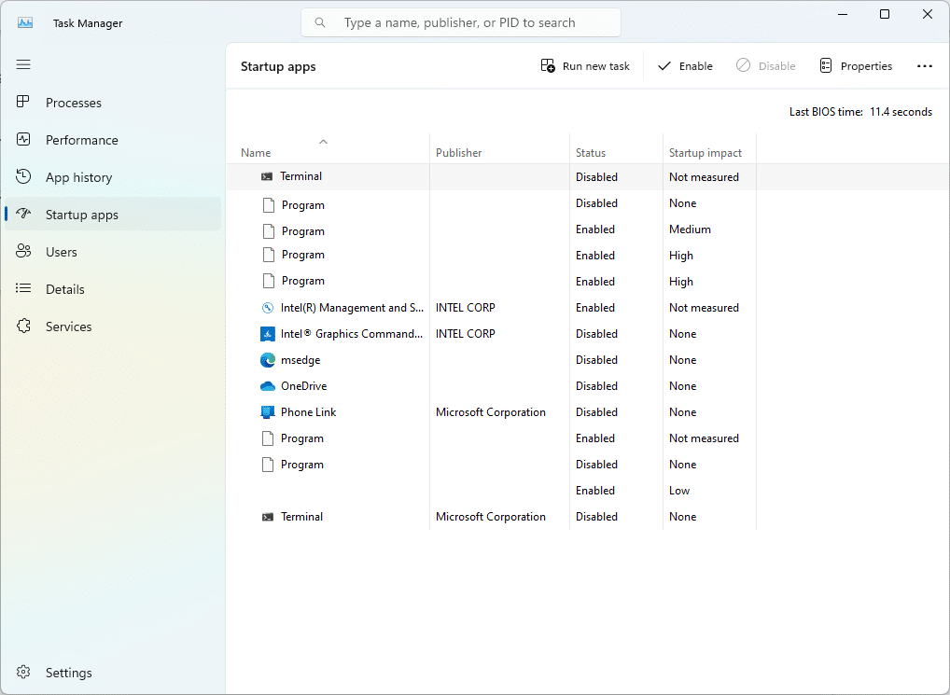Click the App history clock icon
This screenshot has height=695, width=950.
coord(23,176)
